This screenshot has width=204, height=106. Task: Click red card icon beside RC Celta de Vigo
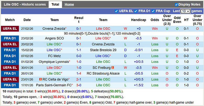40,79
